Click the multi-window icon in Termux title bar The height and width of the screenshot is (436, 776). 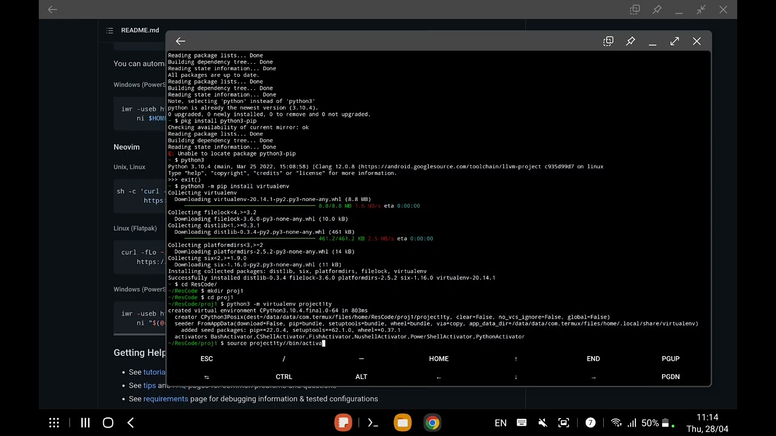click(x=608, y=41)
